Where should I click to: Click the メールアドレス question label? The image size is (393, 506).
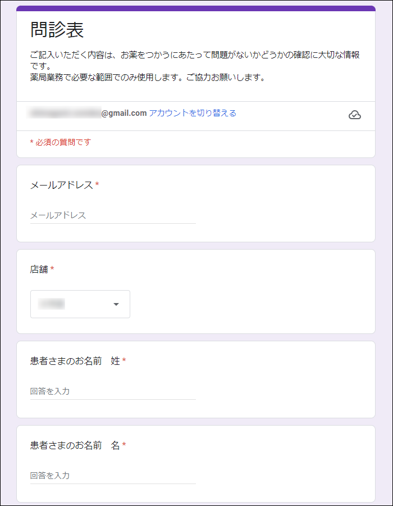(x=61, y=185)
